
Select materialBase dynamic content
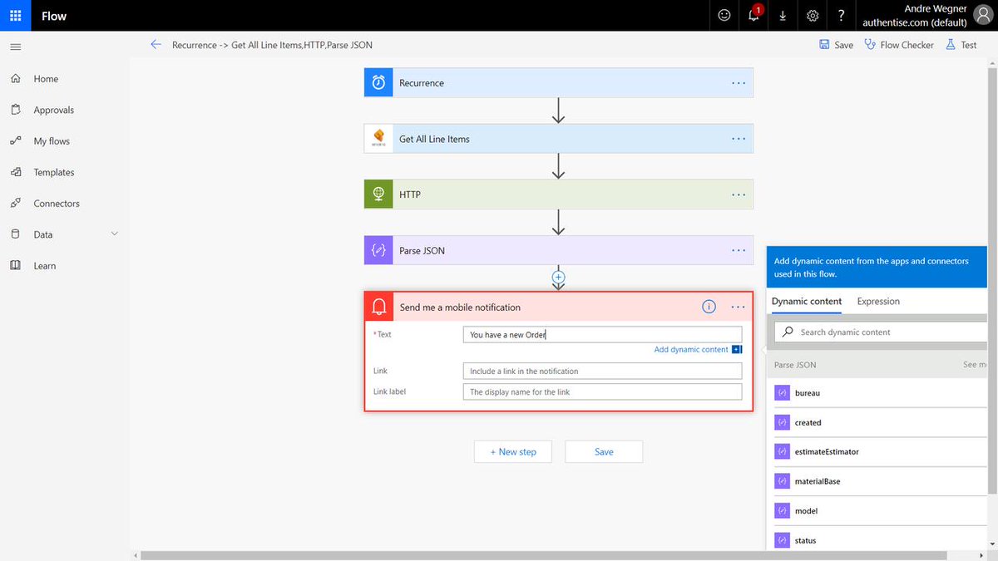[x=818, y=481]
